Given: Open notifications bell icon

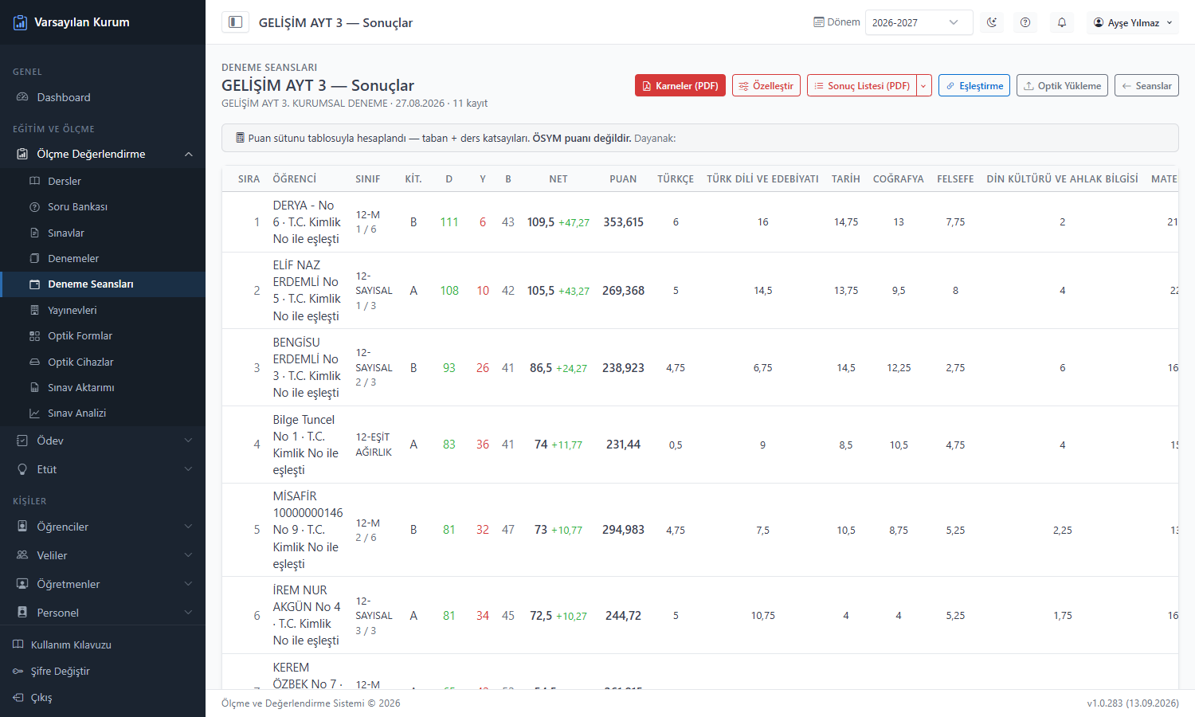Looking at the screenshot, I should [1062, 22].
